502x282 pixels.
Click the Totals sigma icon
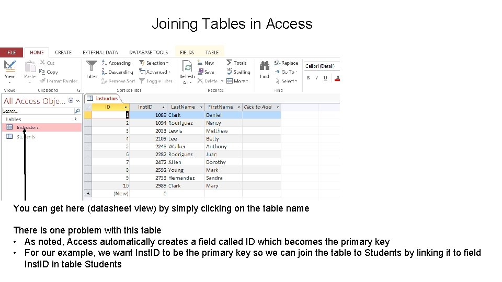point(229,63)
